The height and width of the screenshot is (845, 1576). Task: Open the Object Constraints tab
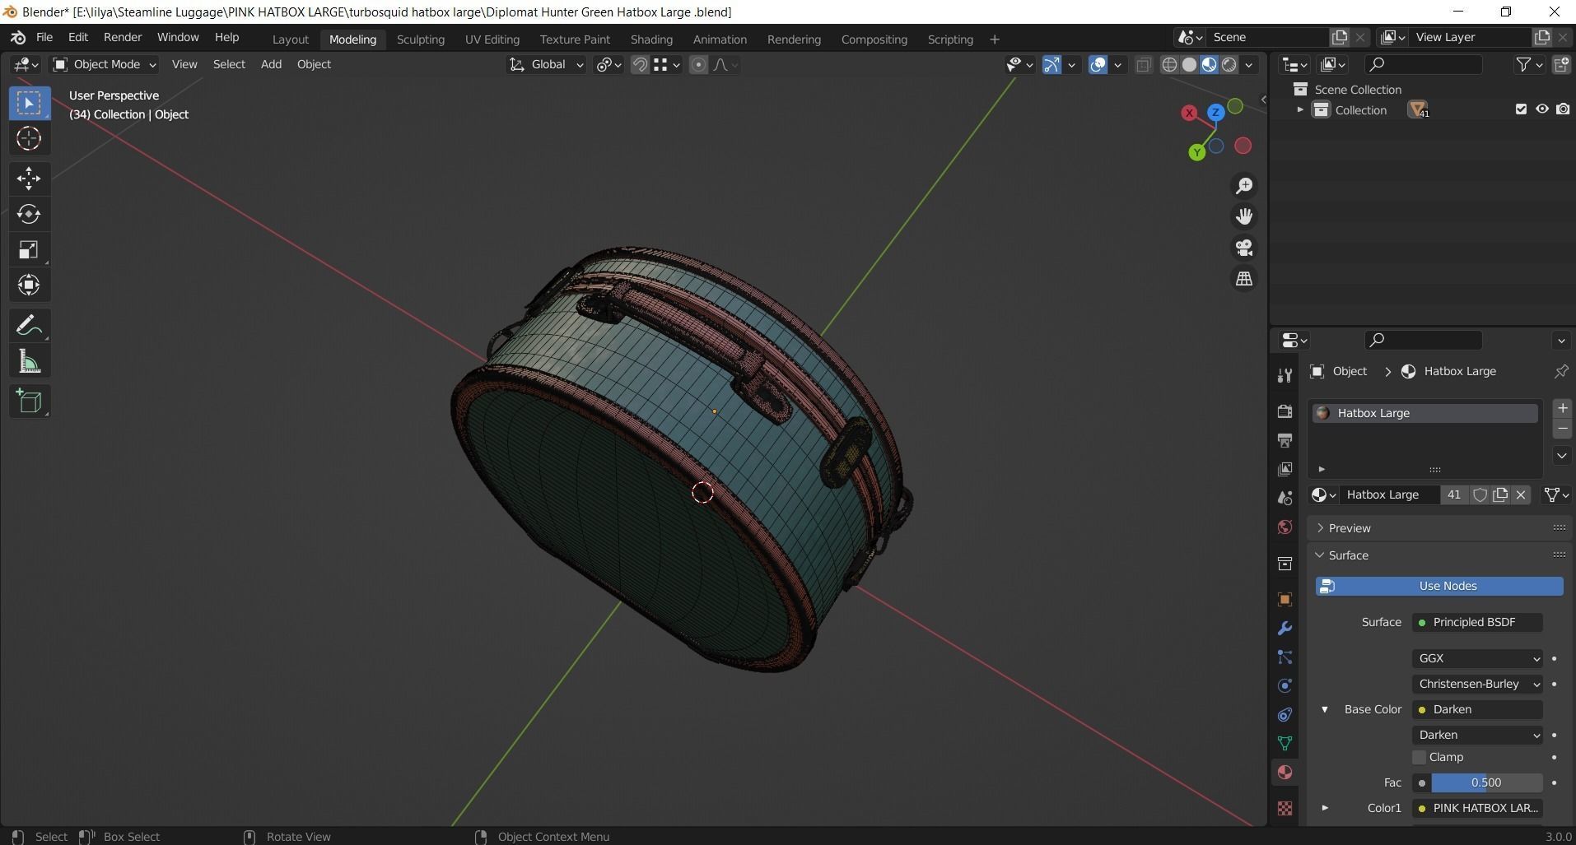[x=1285, y=714]
